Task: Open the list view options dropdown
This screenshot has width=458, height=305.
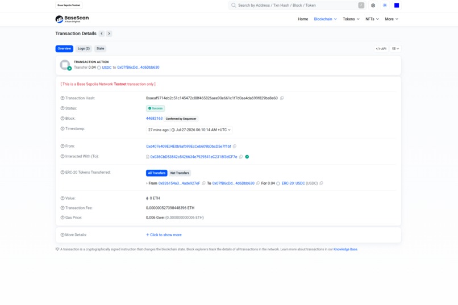Action: click(395, 49)
